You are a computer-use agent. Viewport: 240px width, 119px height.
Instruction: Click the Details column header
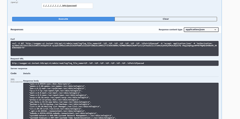27,73
